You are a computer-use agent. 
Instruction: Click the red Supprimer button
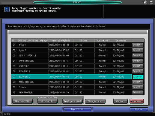pos(137,101)
